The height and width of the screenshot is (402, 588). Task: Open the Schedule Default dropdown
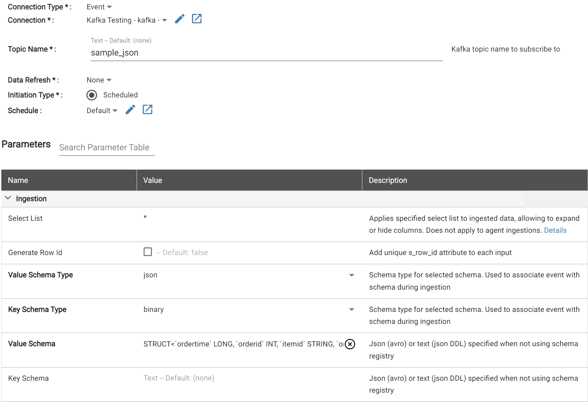click(x=102, y=111)
